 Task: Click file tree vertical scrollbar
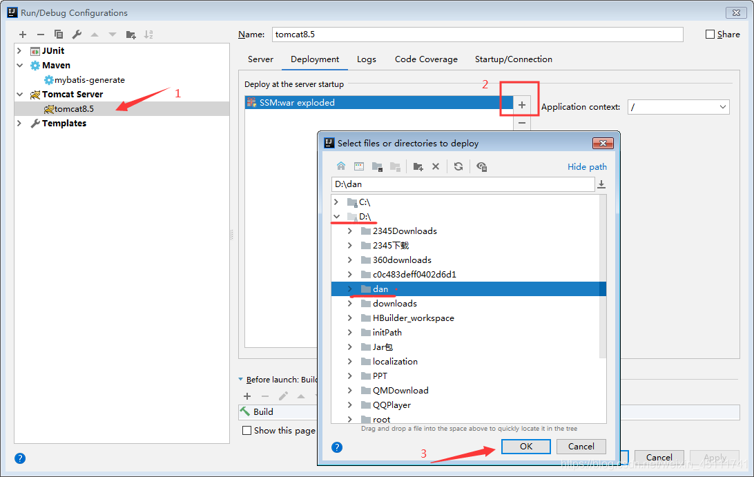[x=603, y=277]
